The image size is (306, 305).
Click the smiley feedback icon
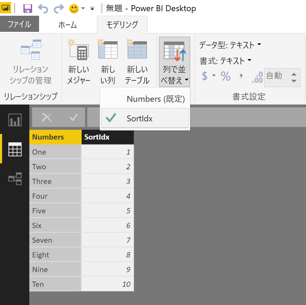point(74,9)
